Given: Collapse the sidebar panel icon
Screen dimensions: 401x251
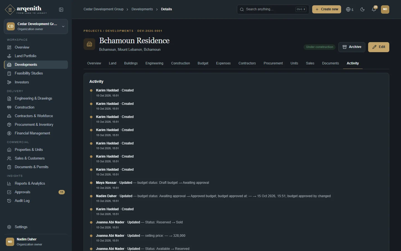Looking at the screenshot, I should click(61, 10).
